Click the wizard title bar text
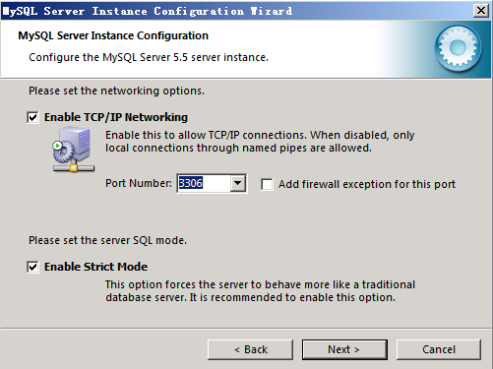 (x=148, y=11)
